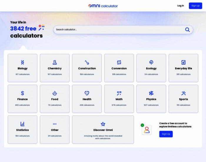The image size is (206, 162).
Task: Click the Physics atom icon
Action: 151,93
